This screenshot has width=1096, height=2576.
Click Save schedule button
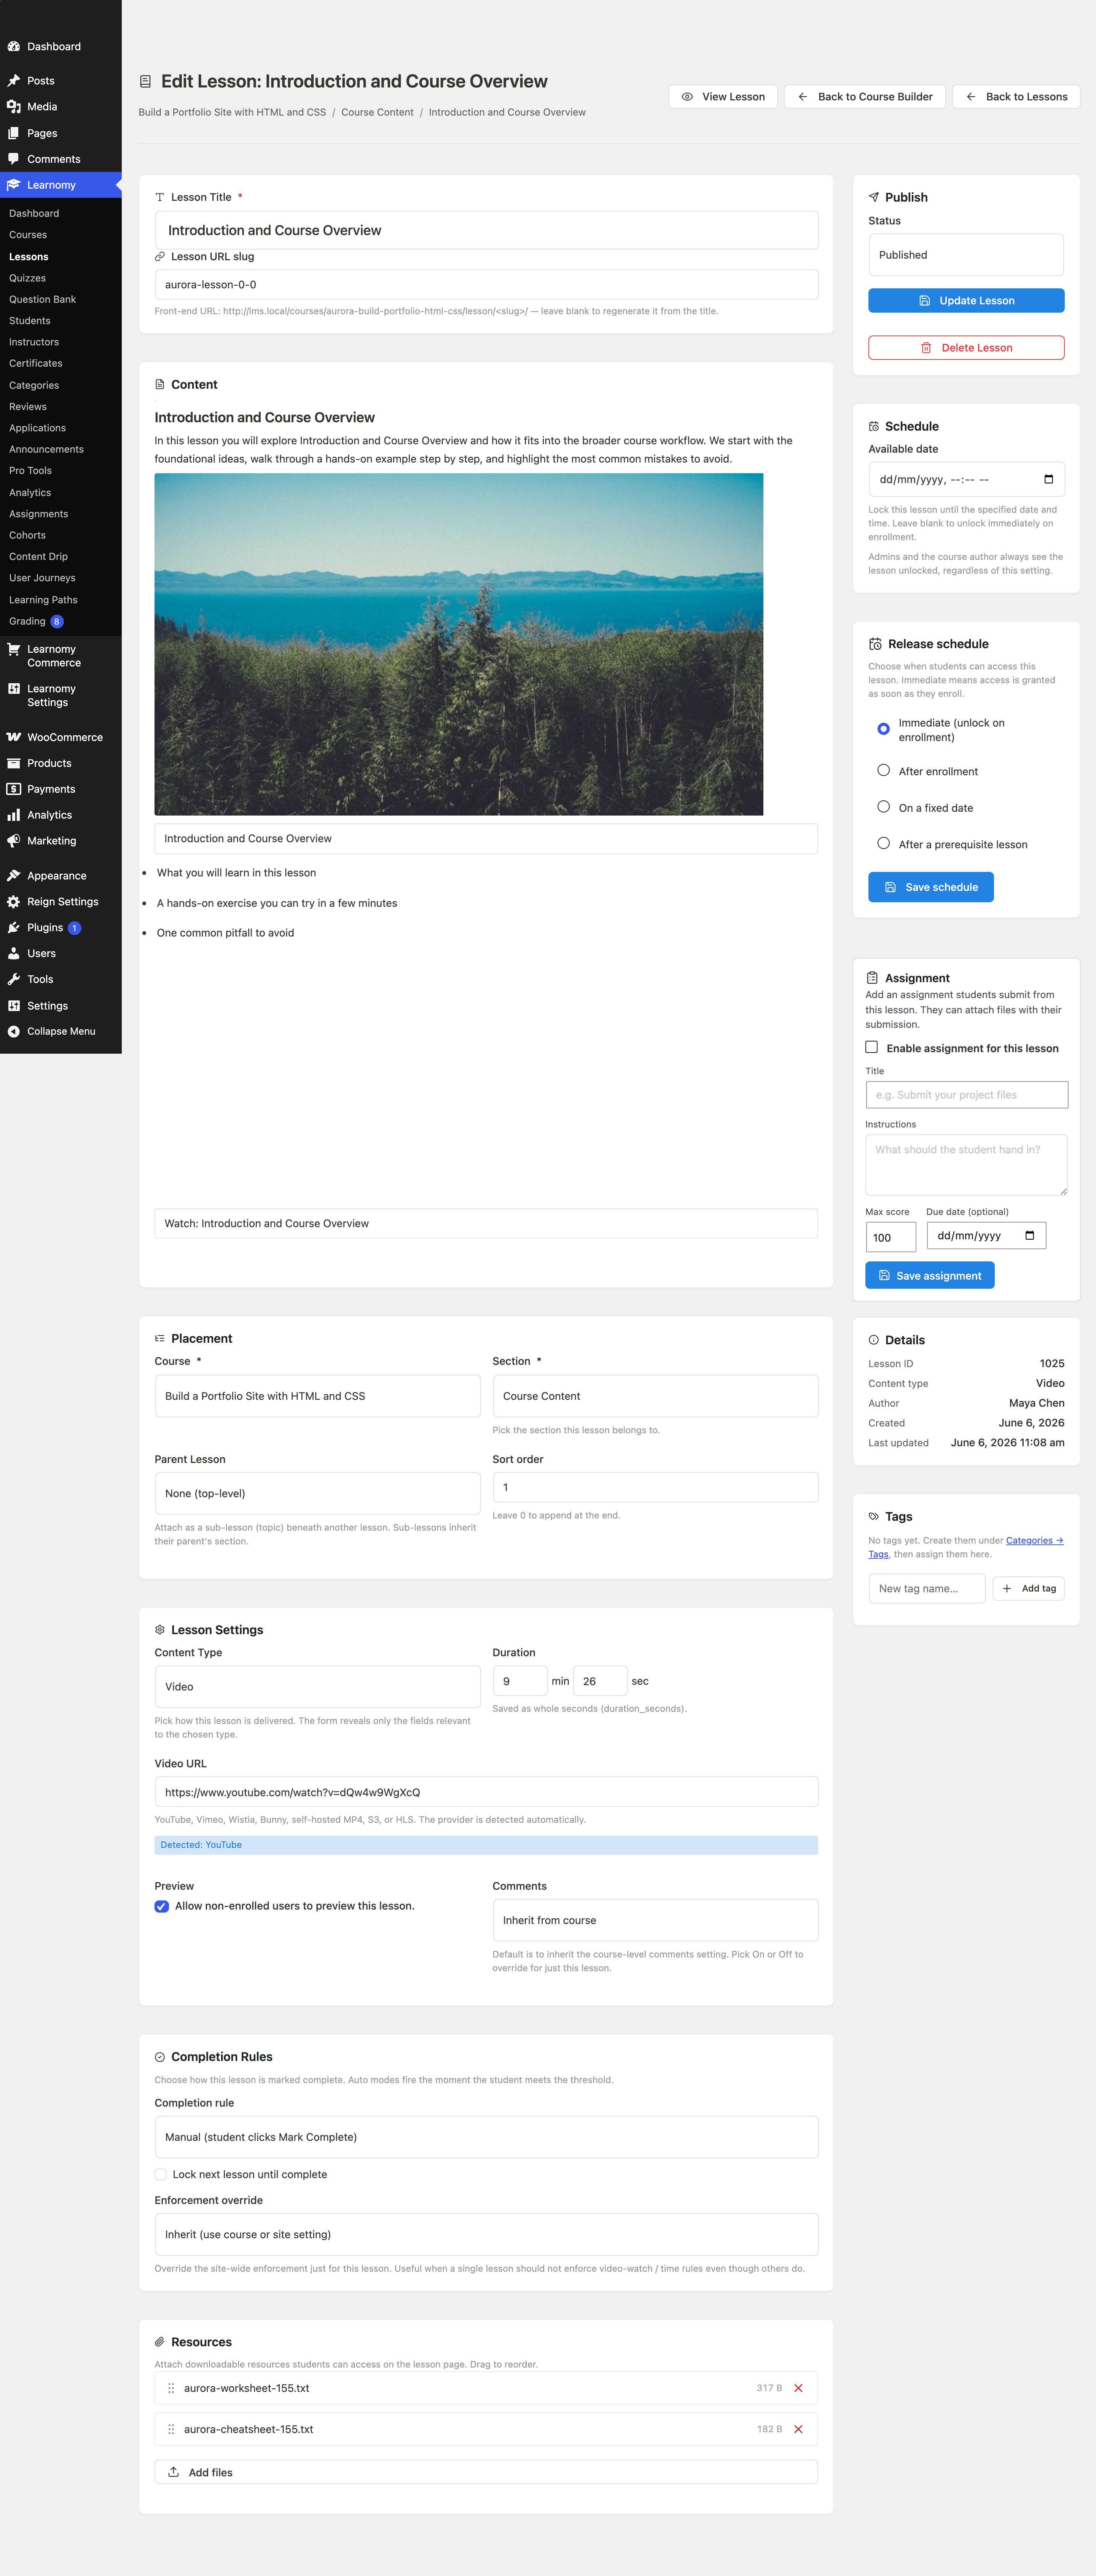click(930, 887)
